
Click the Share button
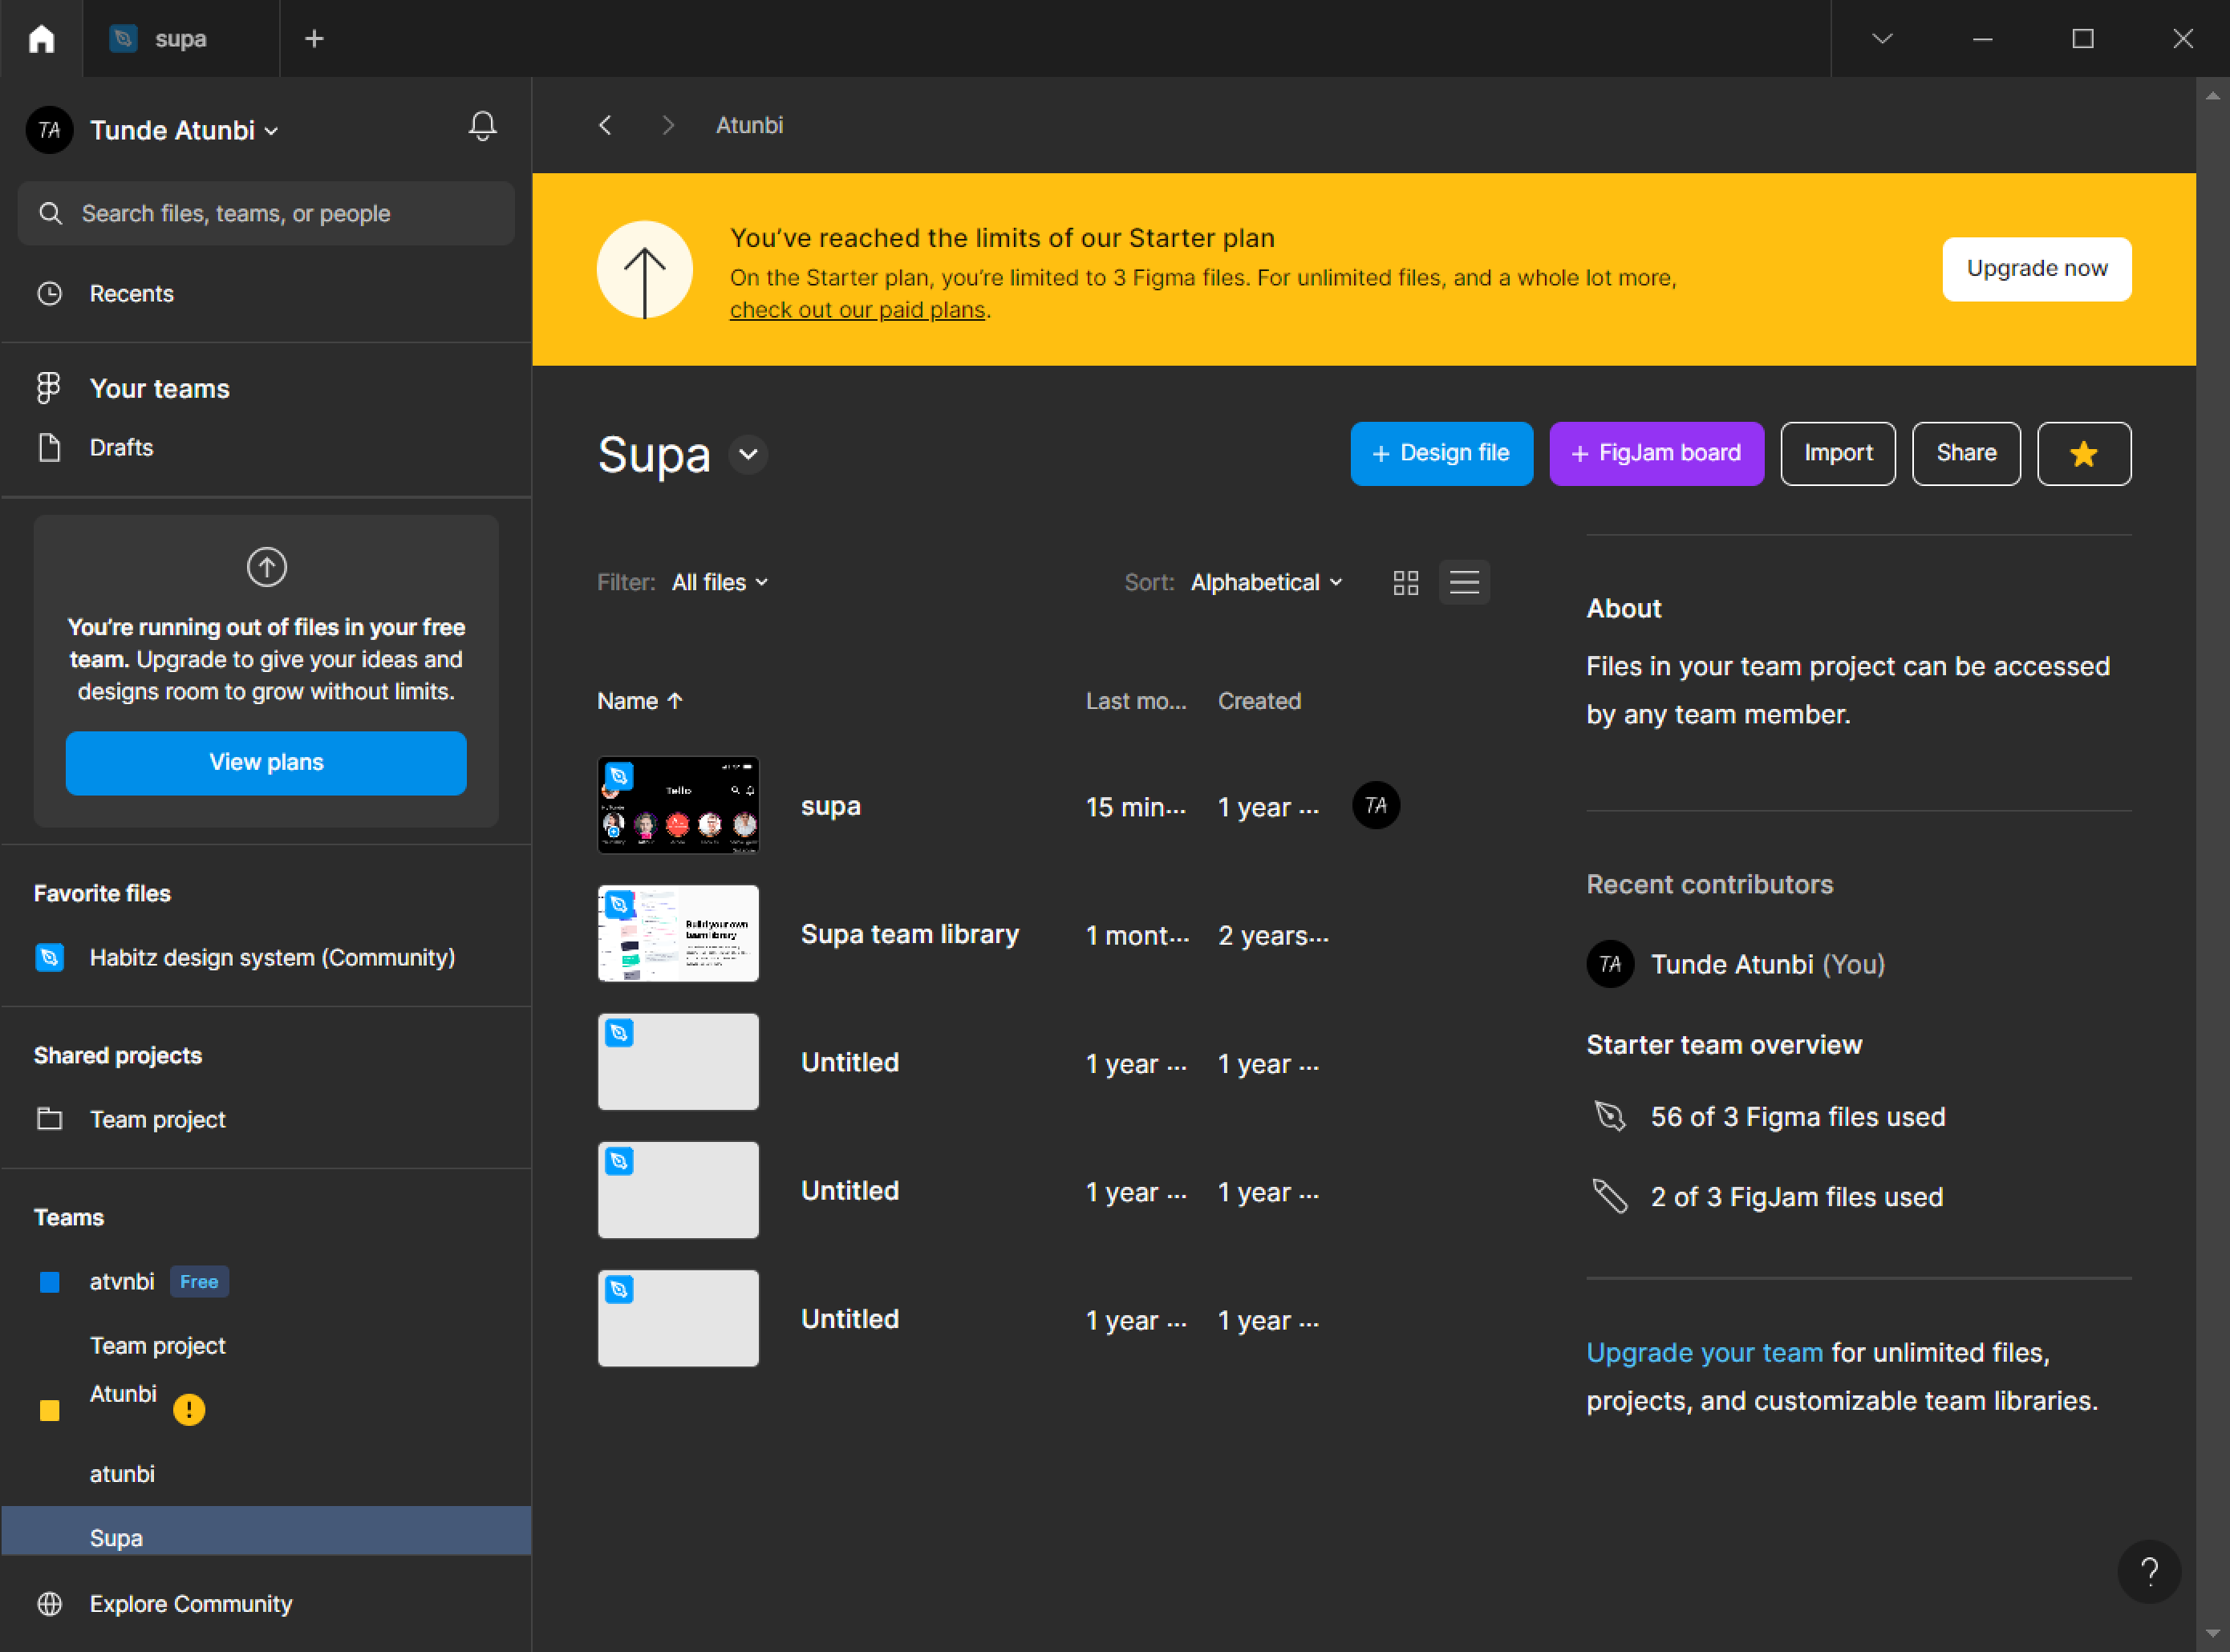pos(1965,453)
